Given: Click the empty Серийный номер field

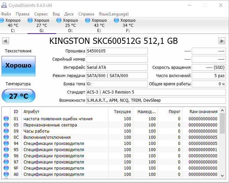Looking at the screenshot, I should click(117, 59).
